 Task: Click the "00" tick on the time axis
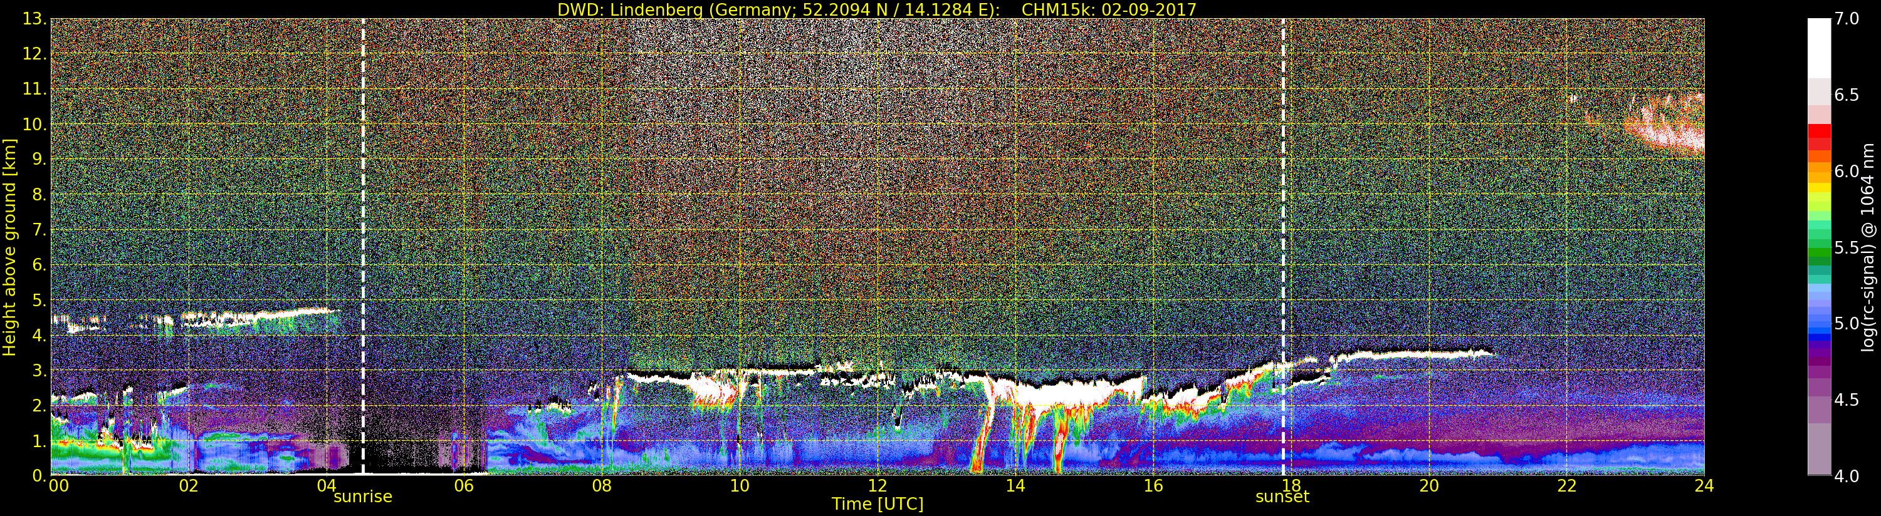tap(58, 486)
